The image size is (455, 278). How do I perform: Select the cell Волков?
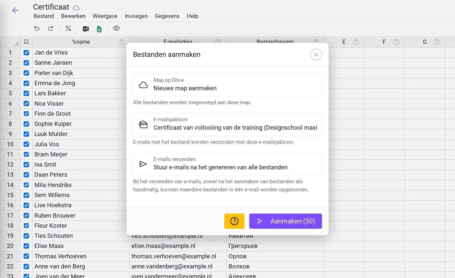click(275, 266)
